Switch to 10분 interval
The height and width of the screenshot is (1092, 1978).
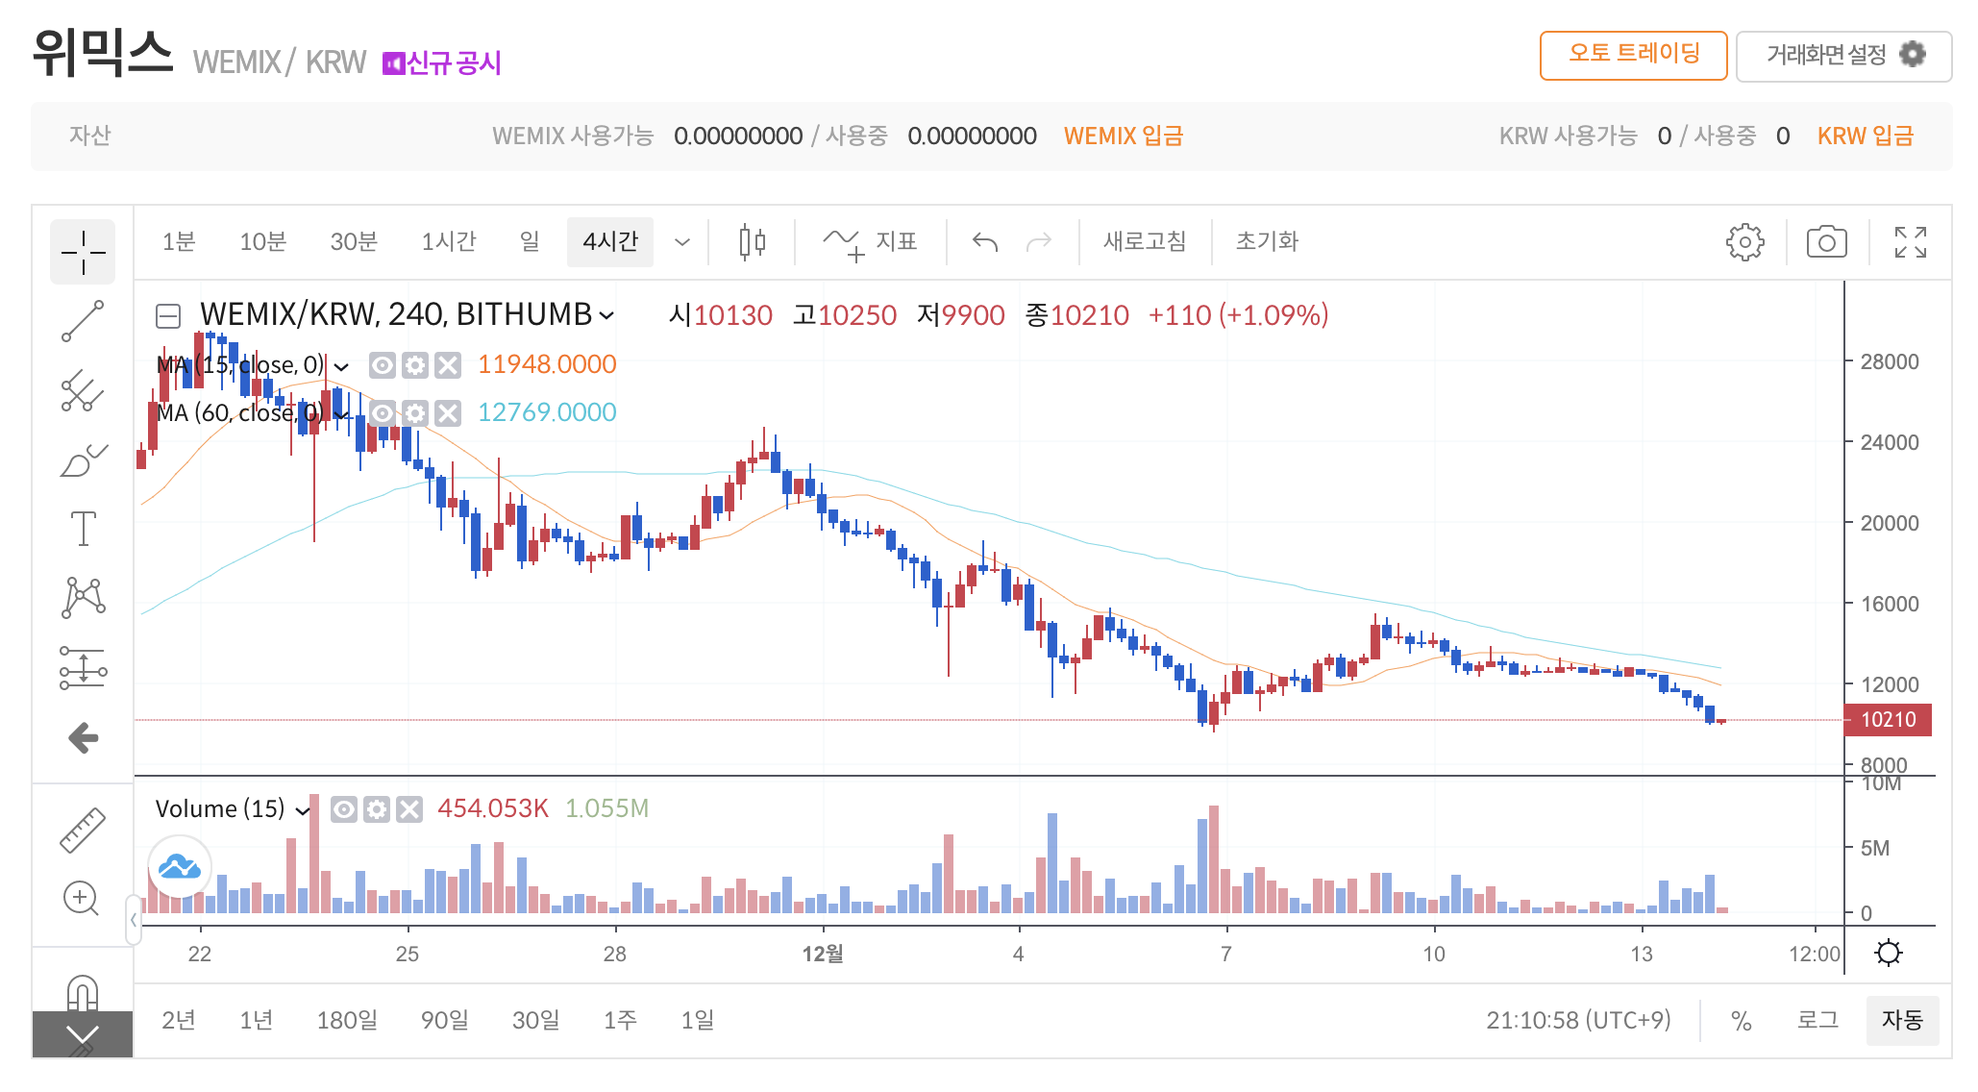263,241
